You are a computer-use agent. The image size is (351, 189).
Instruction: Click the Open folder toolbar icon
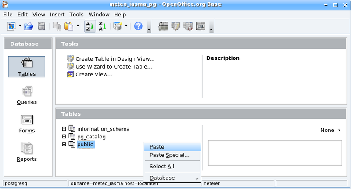point(29,26)
